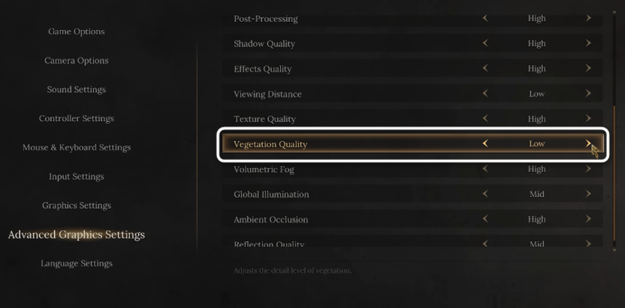Decrease Volumetric Fog with left arrow
Screen dimensions: 625x308
(x=485, y=169)
